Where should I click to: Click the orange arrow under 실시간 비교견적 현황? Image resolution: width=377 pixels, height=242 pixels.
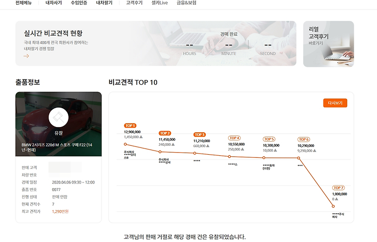[x=26, y=56]
